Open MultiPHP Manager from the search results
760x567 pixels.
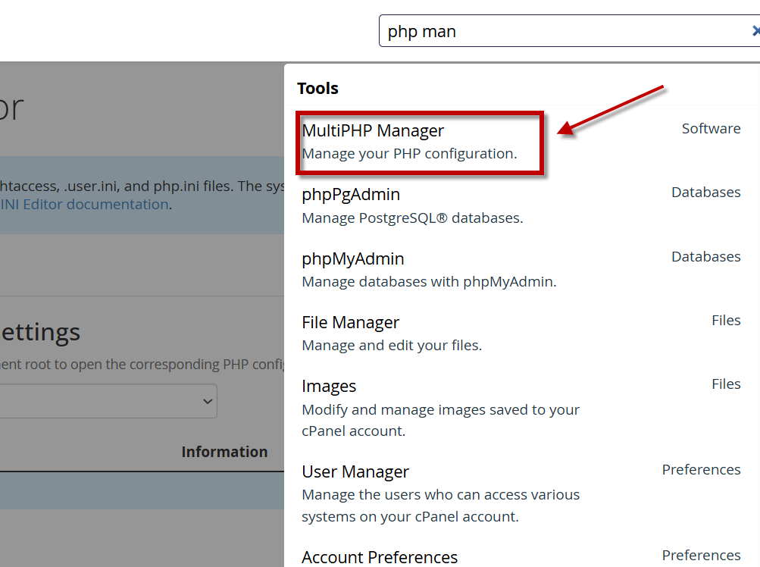(x=373, y=130)
